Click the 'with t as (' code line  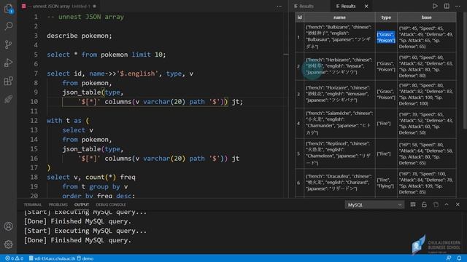[68, 121]
